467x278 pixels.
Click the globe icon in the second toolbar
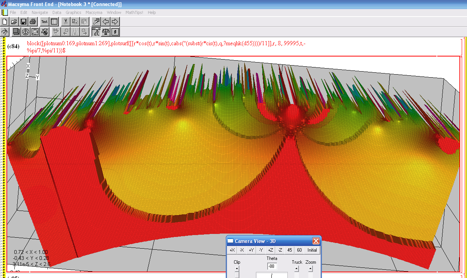(26, 32)
